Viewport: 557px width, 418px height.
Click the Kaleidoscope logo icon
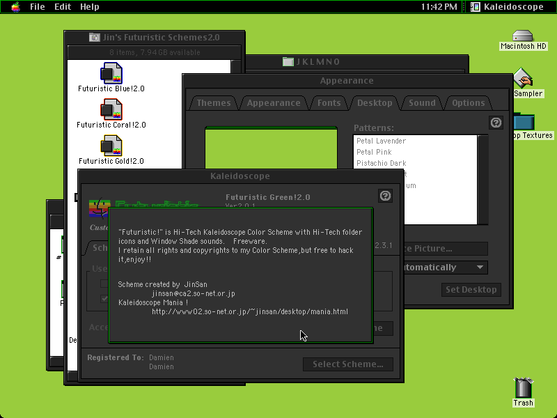point(99,208)
